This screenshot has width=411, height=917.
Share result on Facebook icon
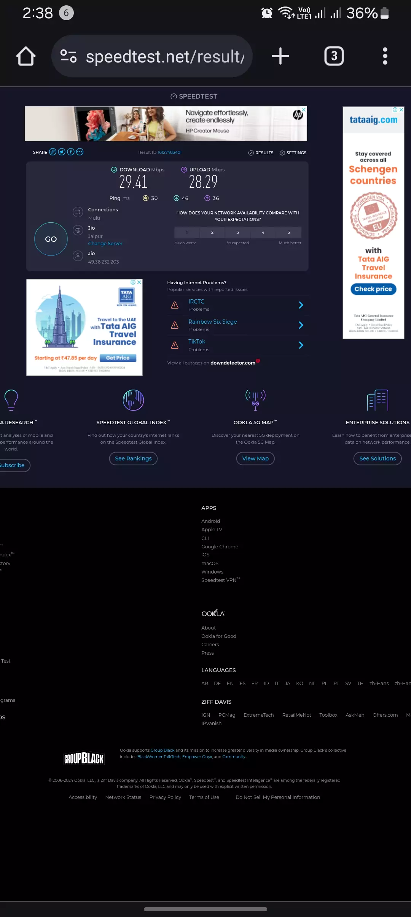click(x=71, y=152)
